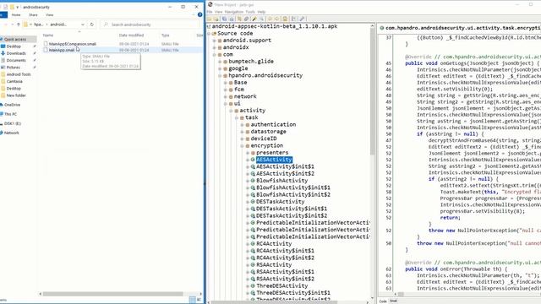Open Quick access in the Explorer sidebar
The height and width of the screenshot is (304, 541).
pyautogui.click(x=15, y=40)
